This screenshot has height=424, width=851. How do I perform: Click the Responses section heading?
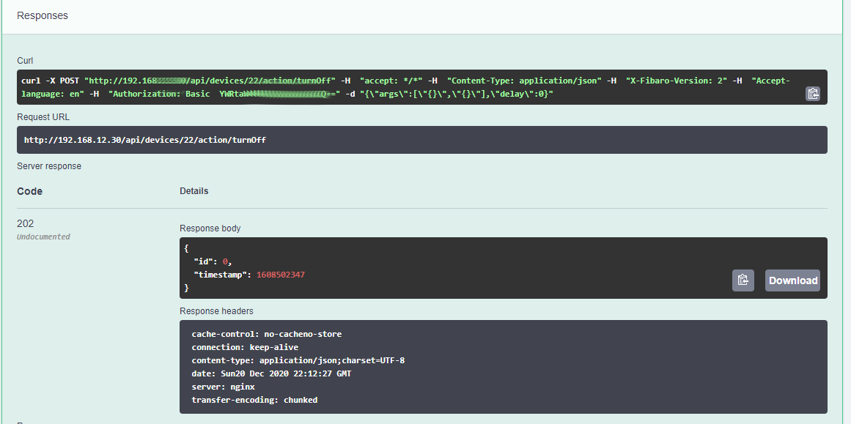point(43,15)
